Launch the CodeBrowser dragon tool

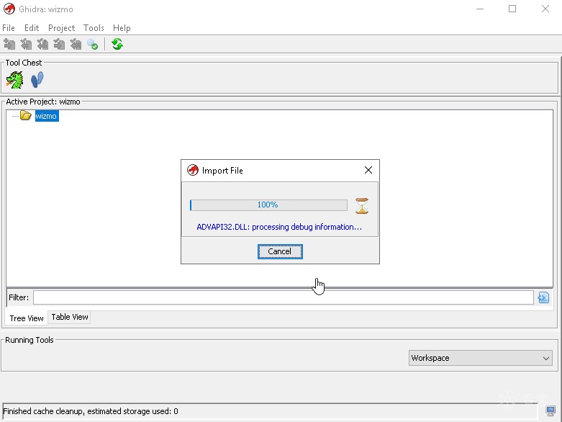14,80
